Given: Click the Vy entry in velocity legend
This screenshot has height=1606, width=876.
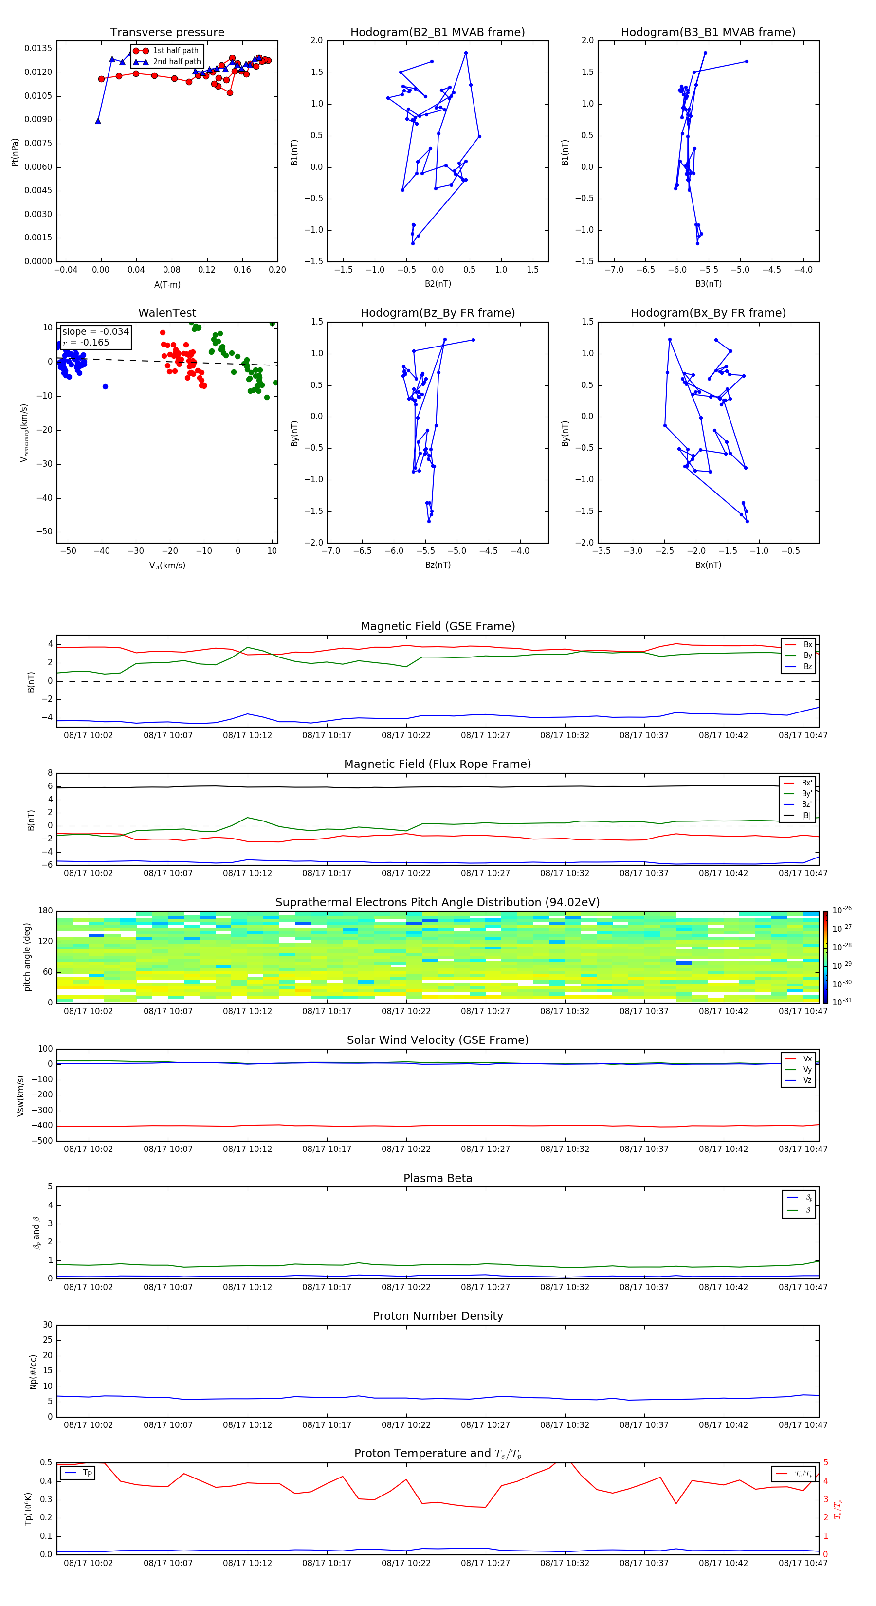Looking at the screenshot, I should (799, 1069).
